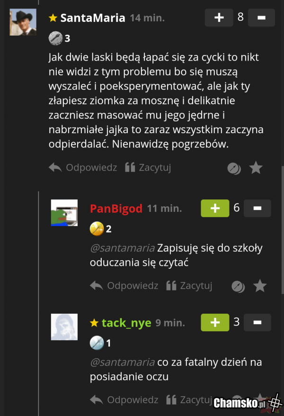Quote PanBigod's comment via Zacytuj
This screenshot has height=416, width=284.
[x=189, y=286]
